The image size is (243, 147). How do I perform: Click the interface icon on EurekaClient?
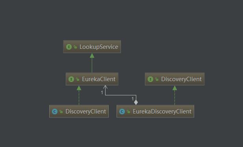tap(71, 79)
